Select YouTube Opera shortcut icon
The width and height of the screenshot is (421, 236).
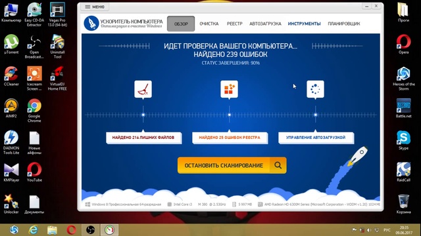[x=34, y=172]
